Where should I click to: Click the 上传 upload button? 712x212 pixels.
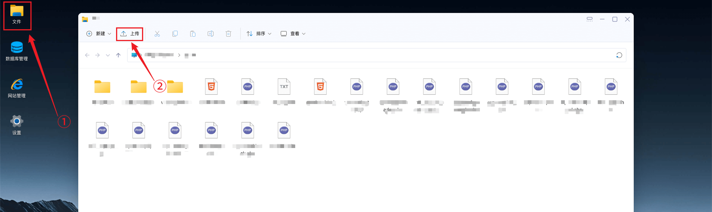pos(130,34)
